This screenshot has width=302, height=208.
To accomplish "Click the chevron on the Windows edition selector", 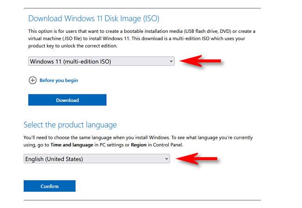I will [171, 61].
